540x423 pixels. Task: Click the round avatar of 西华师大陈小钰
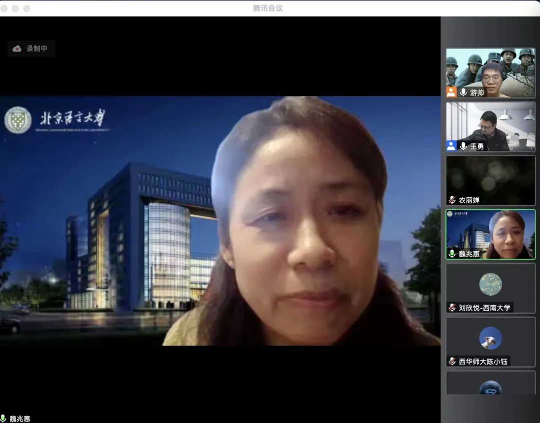point(490,338)
